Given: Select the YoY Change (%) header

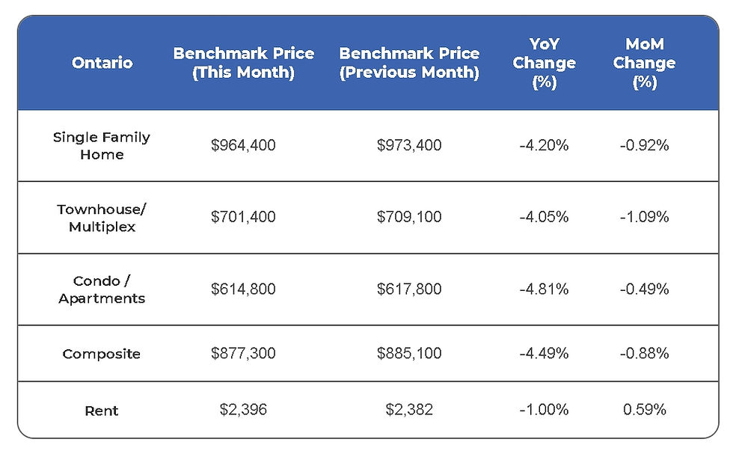Looking at the screenshot, I should click(544, 63).
